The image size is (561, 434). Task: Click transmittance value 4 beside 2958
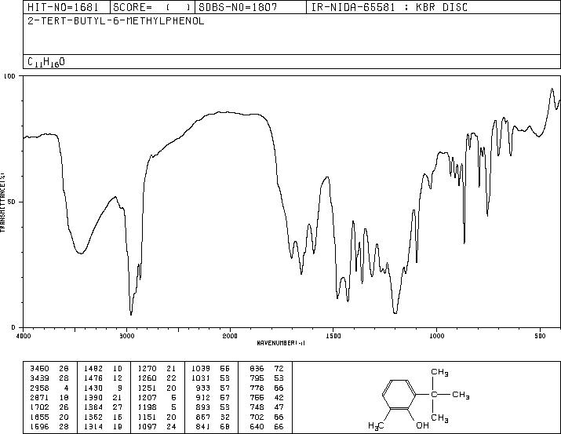pyautogui.click(x=66, y=388)
